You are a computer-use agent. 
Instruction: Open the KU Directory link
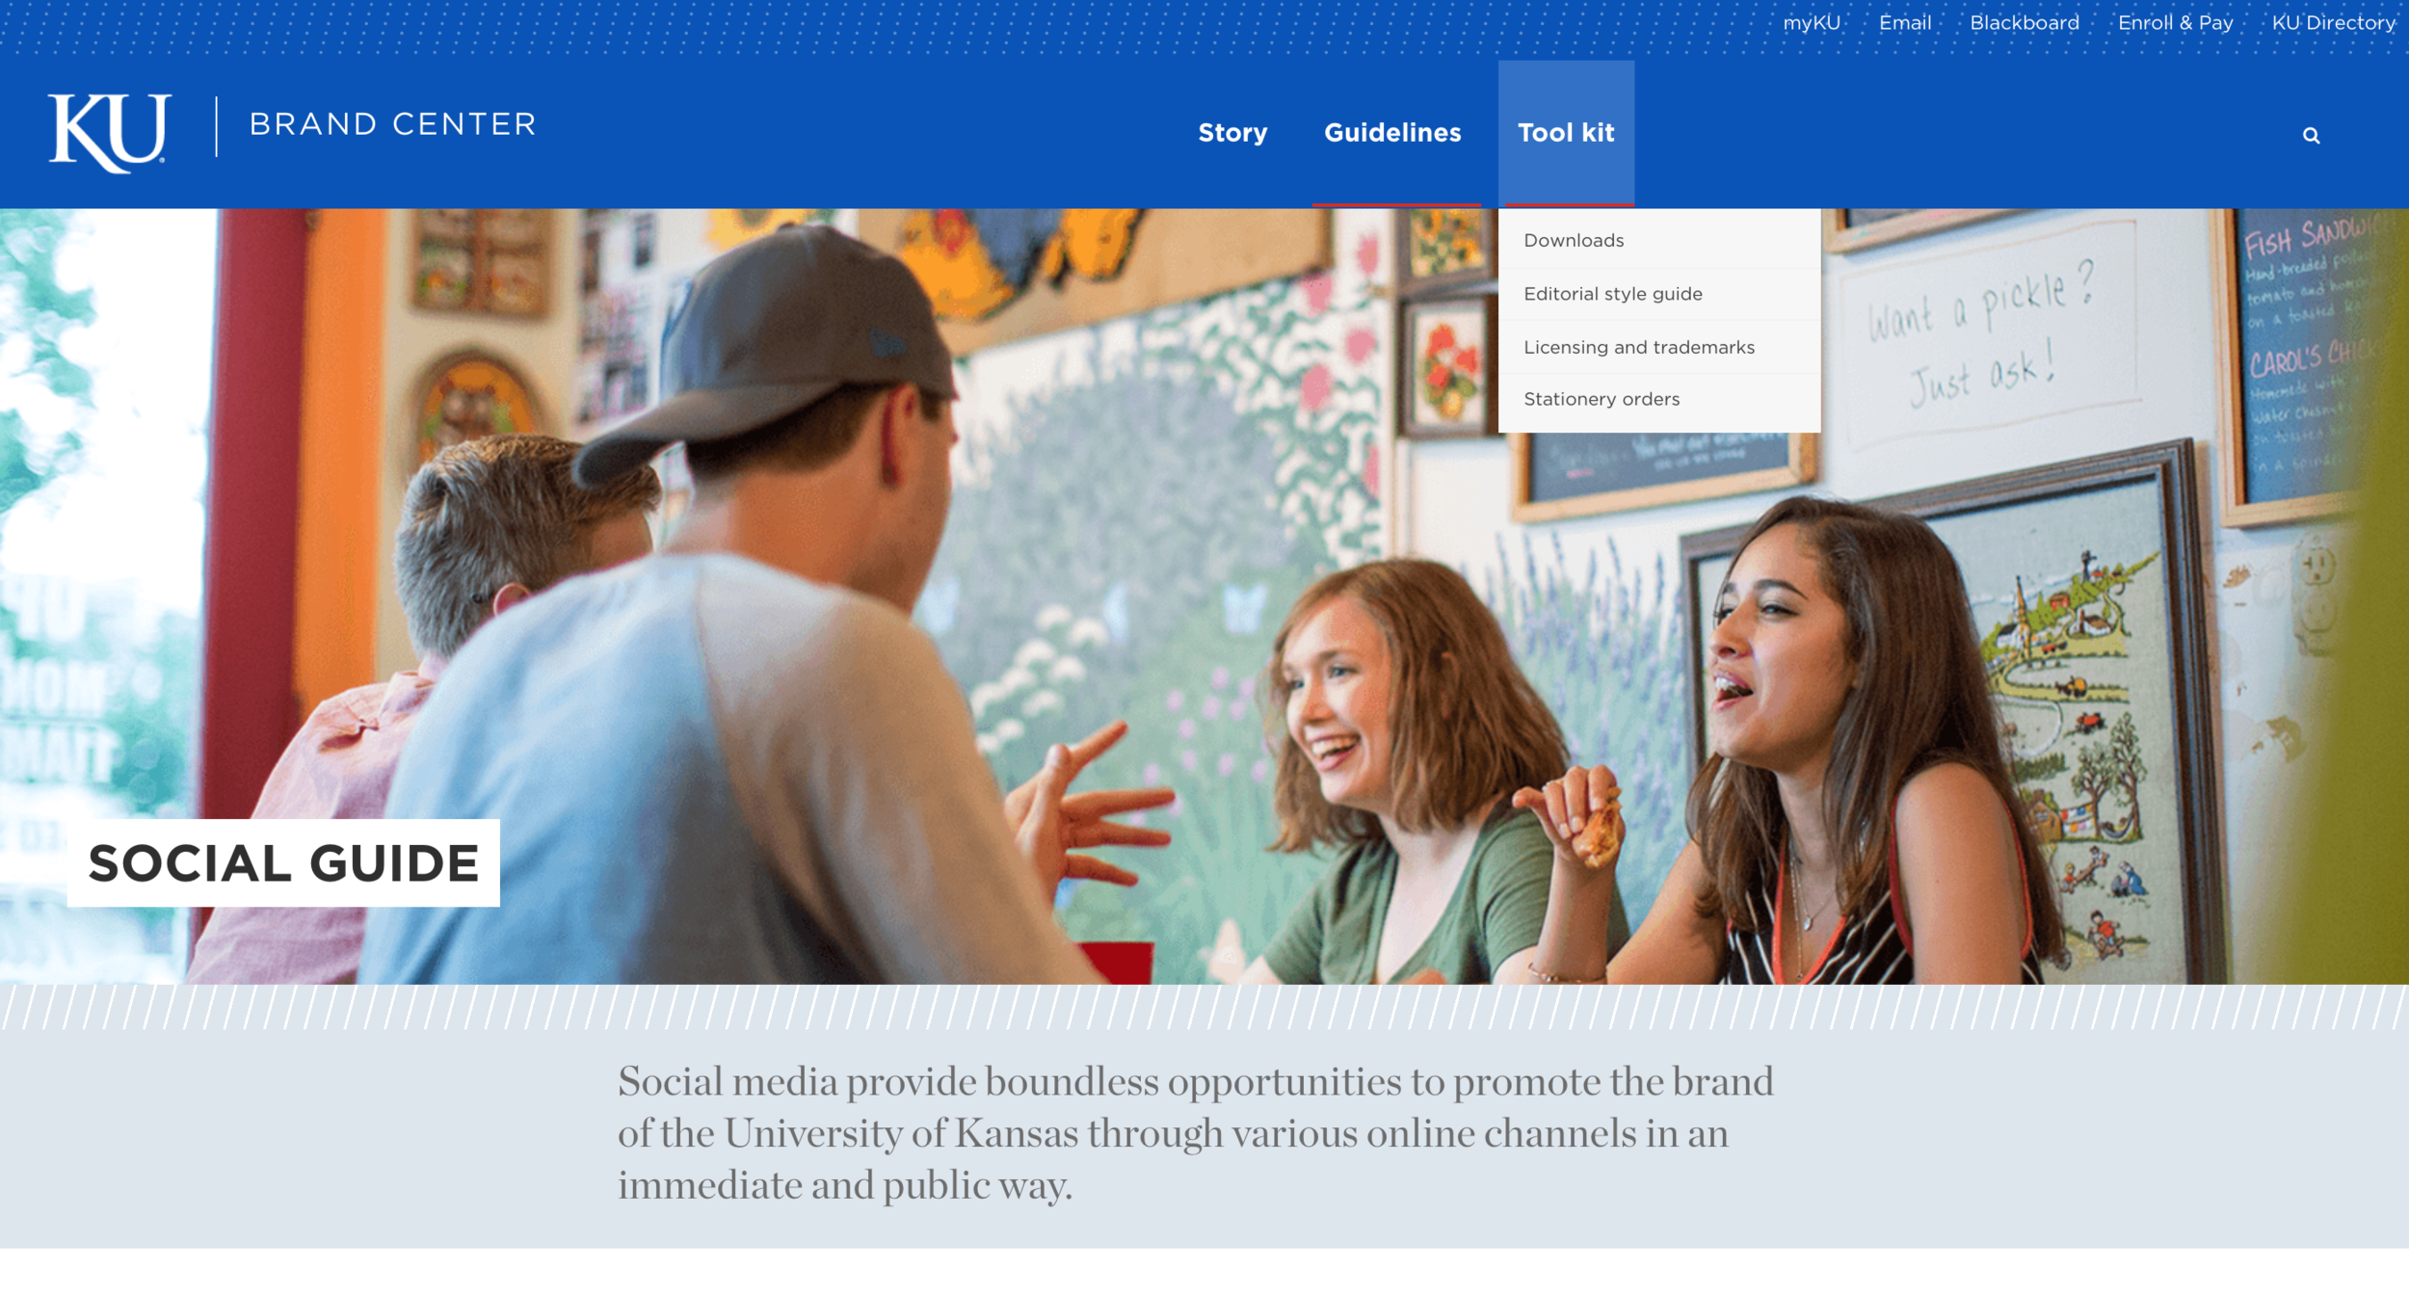point(2334,23)
